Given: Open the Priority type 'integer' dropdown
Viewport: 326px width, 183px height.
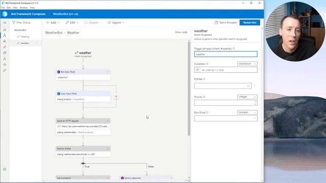Looking at the screenshot, I should pyautogui.click(x=247, y=97).
